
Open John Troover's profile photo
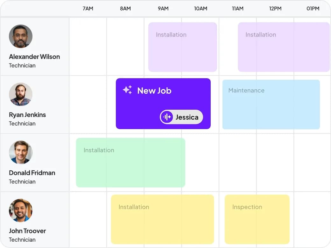pos(21,210)
